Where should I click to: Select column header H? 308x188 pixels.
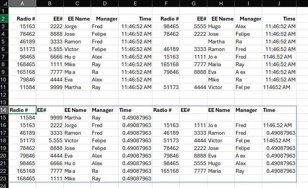221,3
